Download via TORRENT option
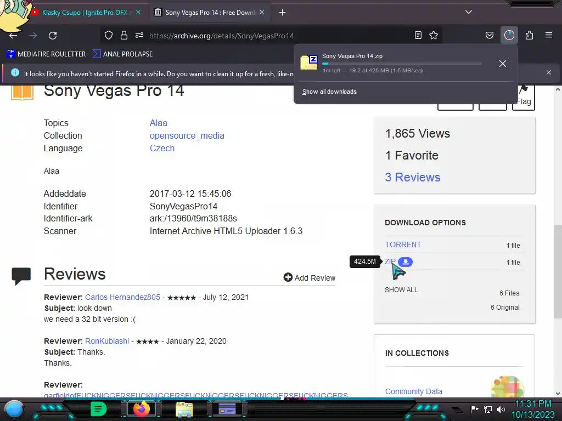This screenshot has height=421, width=562. [x=403, y=244]
